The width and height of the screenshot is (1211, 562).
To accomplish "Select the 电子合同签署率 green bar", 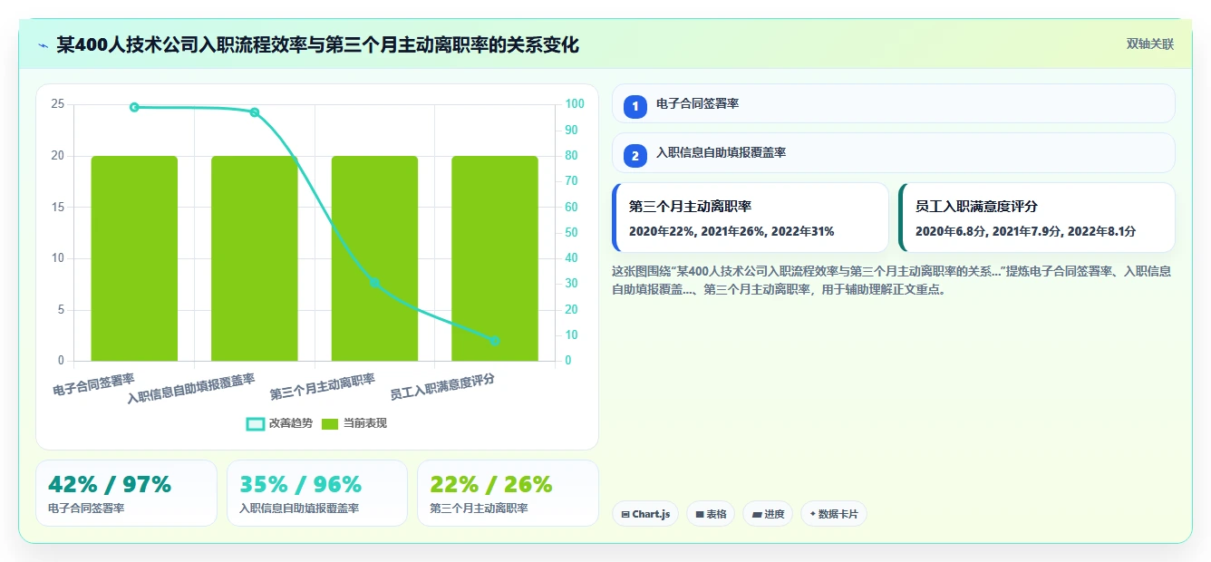I will click(x=134, y=258).
